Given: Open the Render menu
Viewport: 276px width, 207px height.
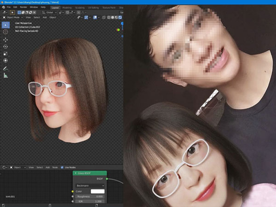Looking at the screenshot, I should [23, 7].
